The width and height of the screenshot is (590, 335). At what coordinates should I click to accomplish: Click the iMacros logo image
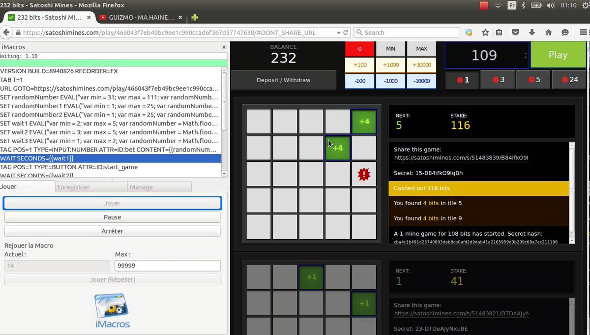point(113,310)
